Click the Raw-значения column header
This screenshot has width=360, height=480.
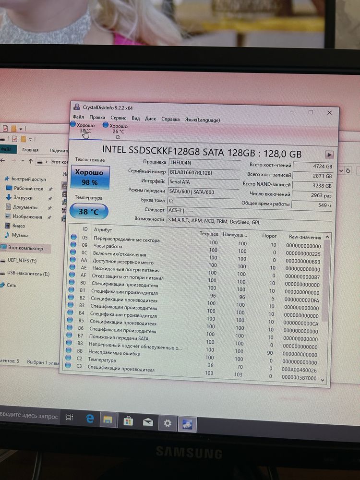(x=305, y=237)
